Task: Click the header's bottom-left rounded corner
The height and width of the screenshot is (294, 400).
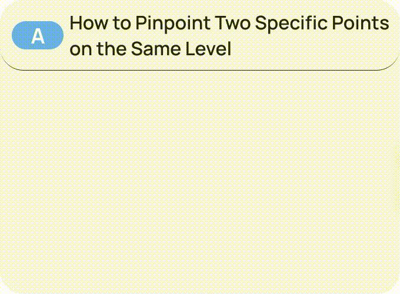Action: [x=11, y=64]
